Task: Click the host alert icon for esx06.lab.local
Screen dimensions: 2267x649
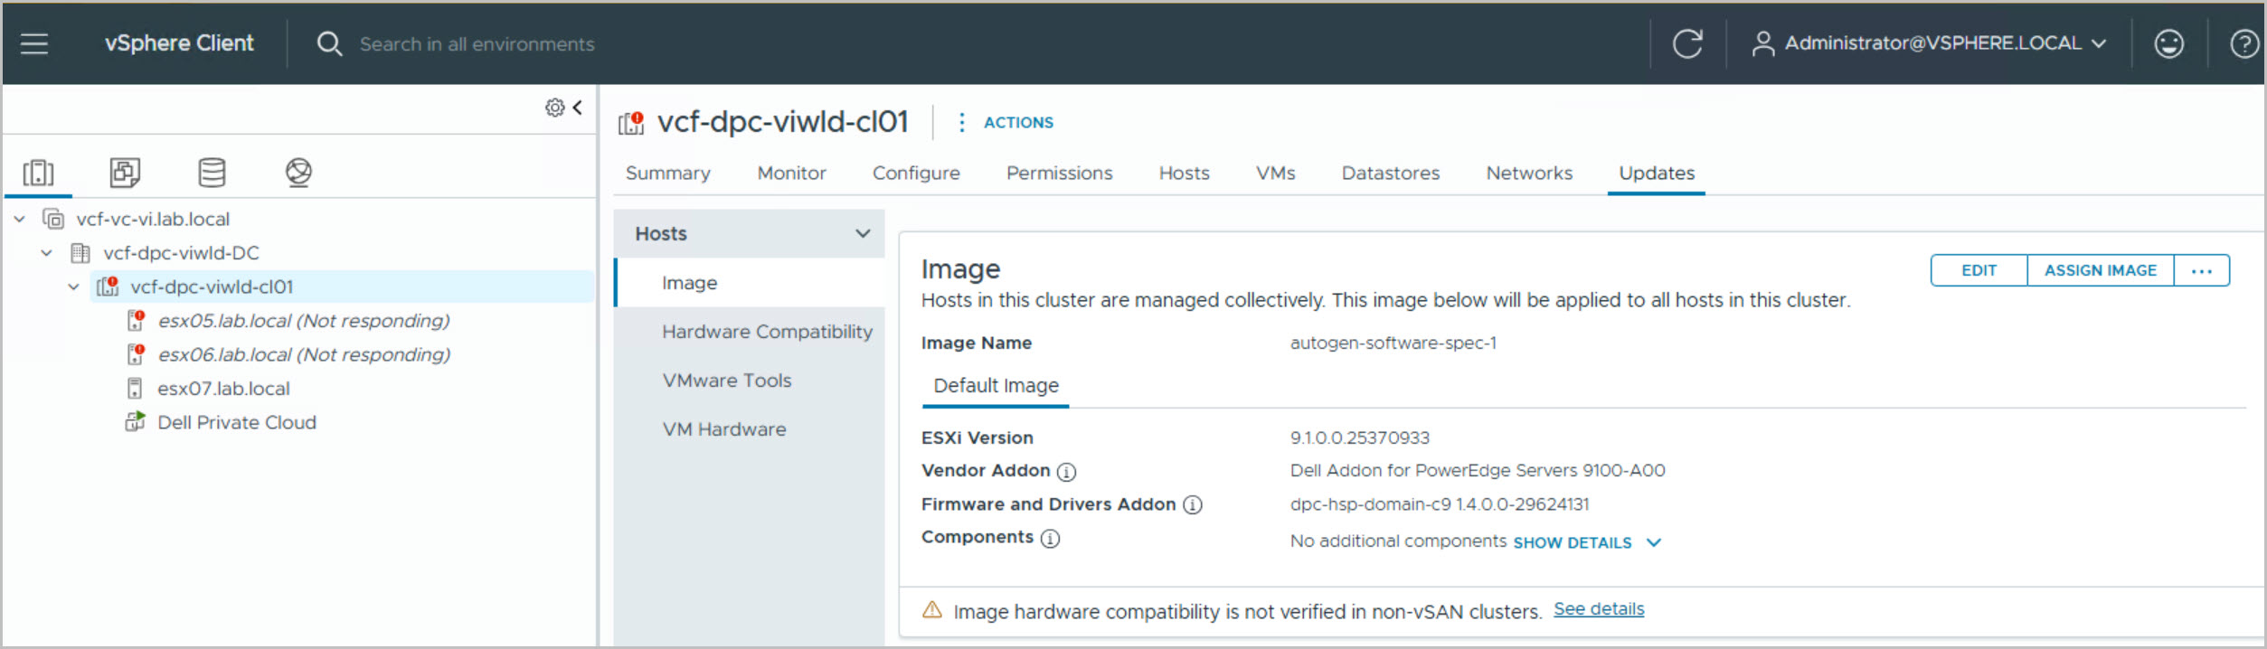Action: (x=136, y=354)
